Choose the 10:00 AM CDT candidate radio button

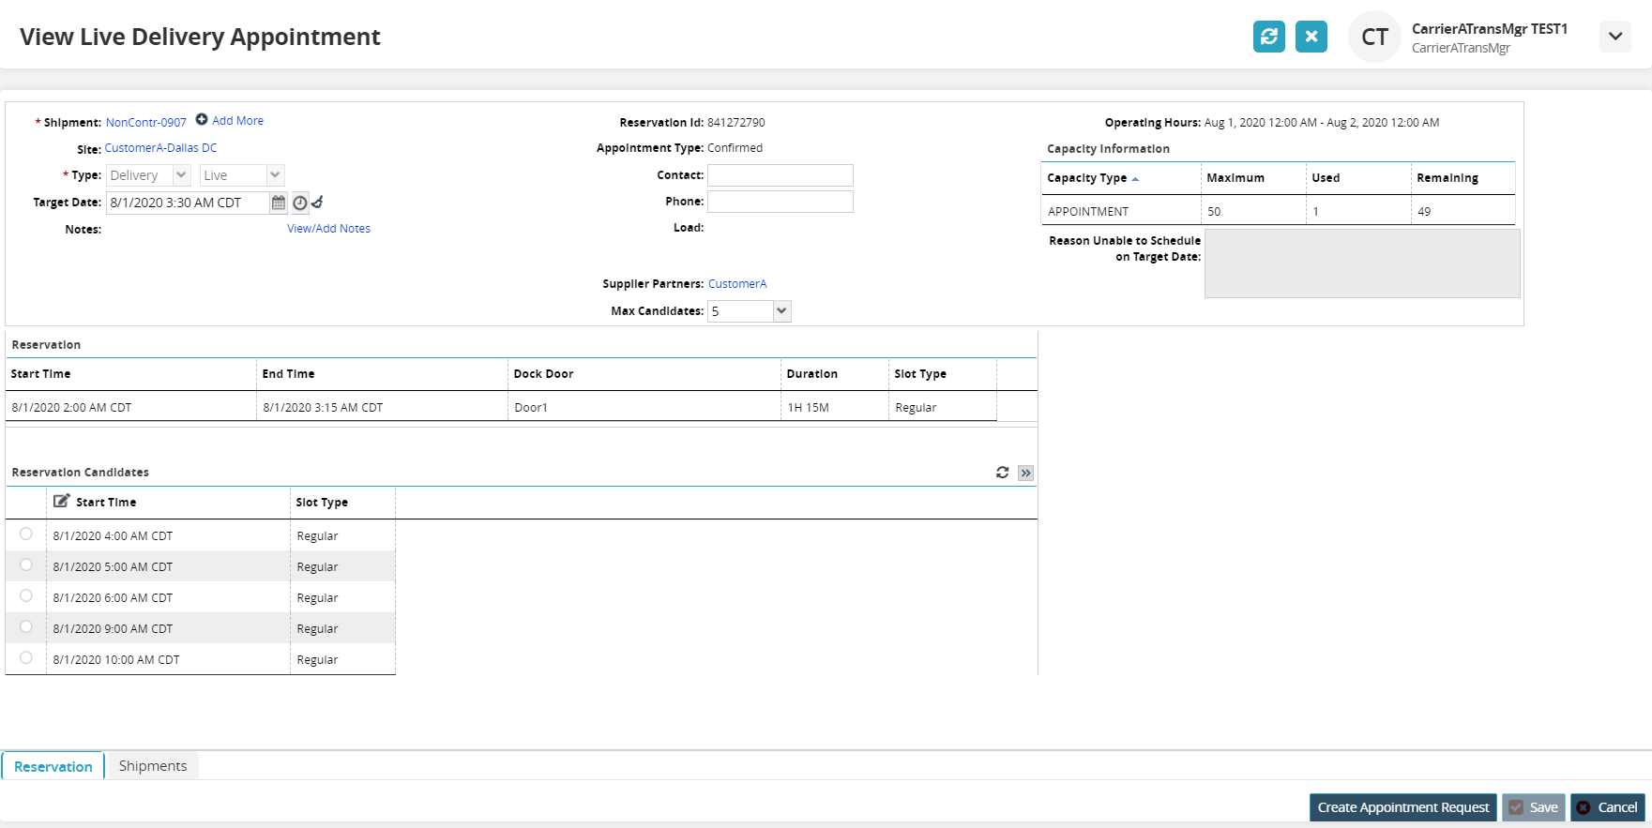(26, 658)
